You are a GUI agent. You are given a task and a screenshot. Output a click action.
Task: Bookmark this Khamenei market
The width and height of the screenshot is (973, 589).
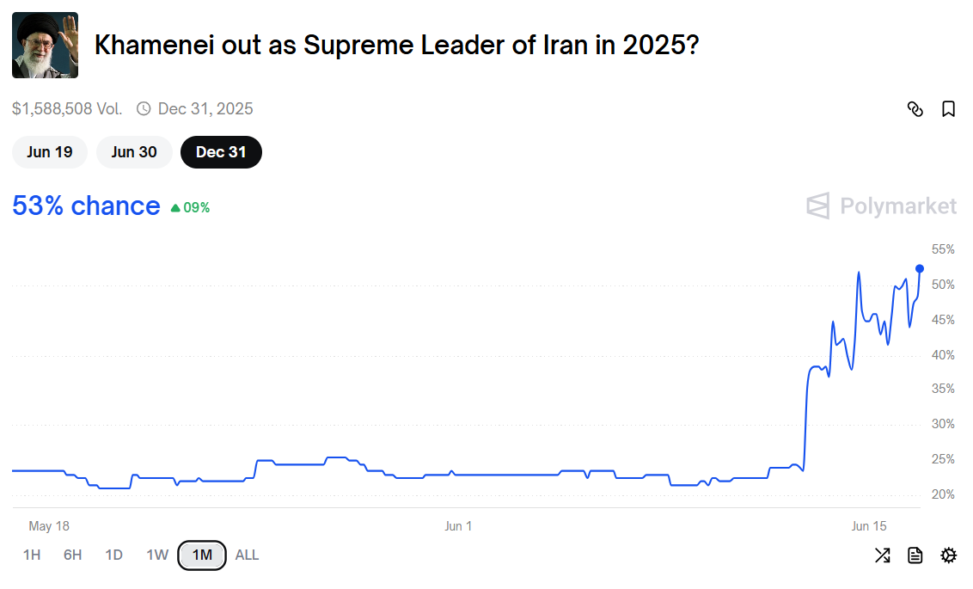click(x=948, y=109)
